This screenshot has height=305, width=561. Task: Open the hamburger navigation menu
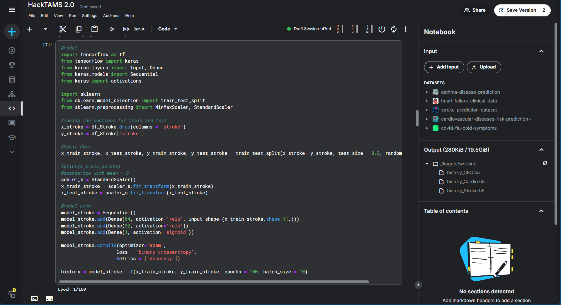coord(12,10)
